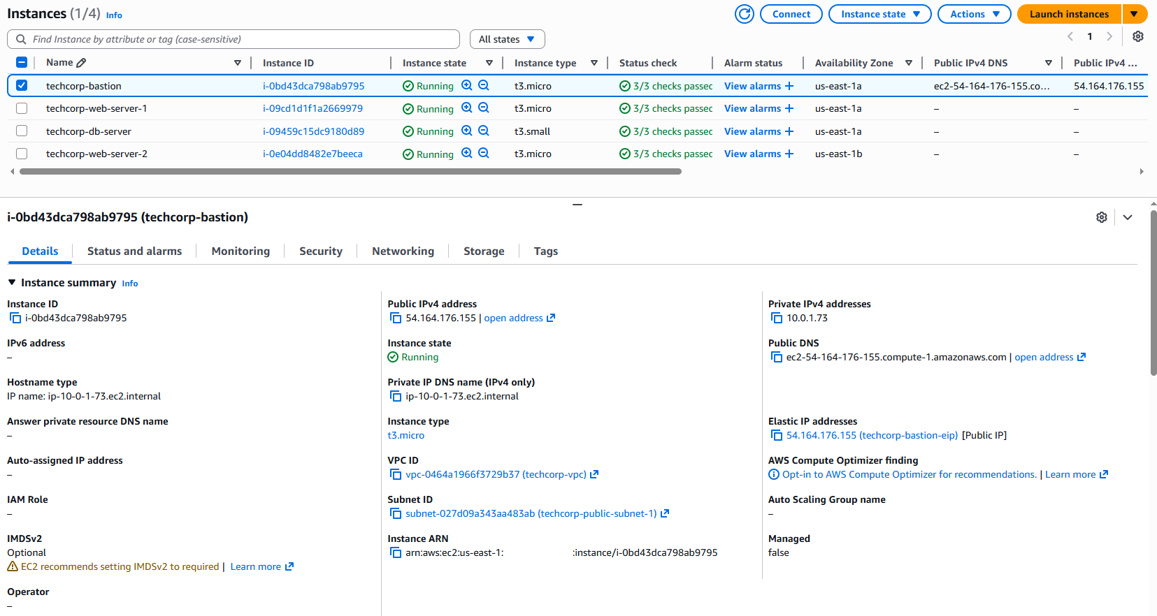Expand the Instance state dropdown button
Viewport: 1157px width, 616px height.
pyautogui.click(x=879, y=14)
